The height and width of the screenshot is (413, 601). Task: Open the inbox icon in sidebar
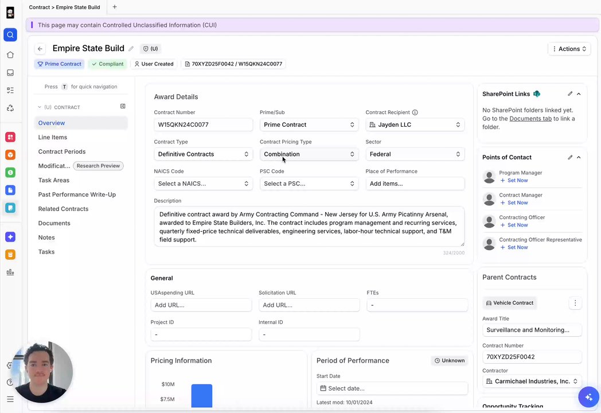tap(10, 72)
